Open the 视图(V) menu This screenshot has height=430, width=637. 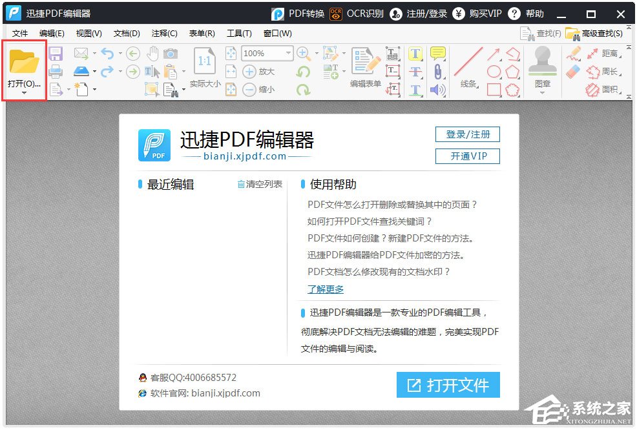click(x=89, y=33)
